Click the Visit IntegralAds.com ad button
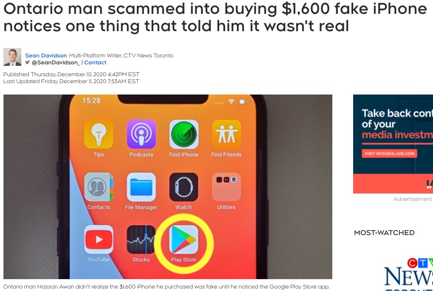The height and width of the screenshot is (291, 433). click(389, 153)
